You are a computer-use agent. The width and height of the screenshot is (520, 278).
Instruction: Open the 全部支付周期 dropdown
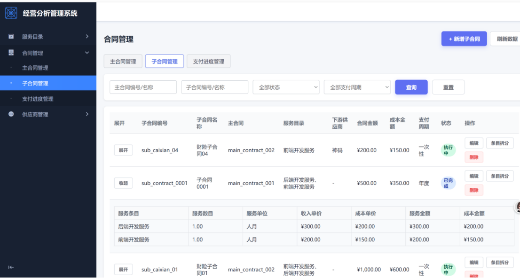tap(357, 87)
